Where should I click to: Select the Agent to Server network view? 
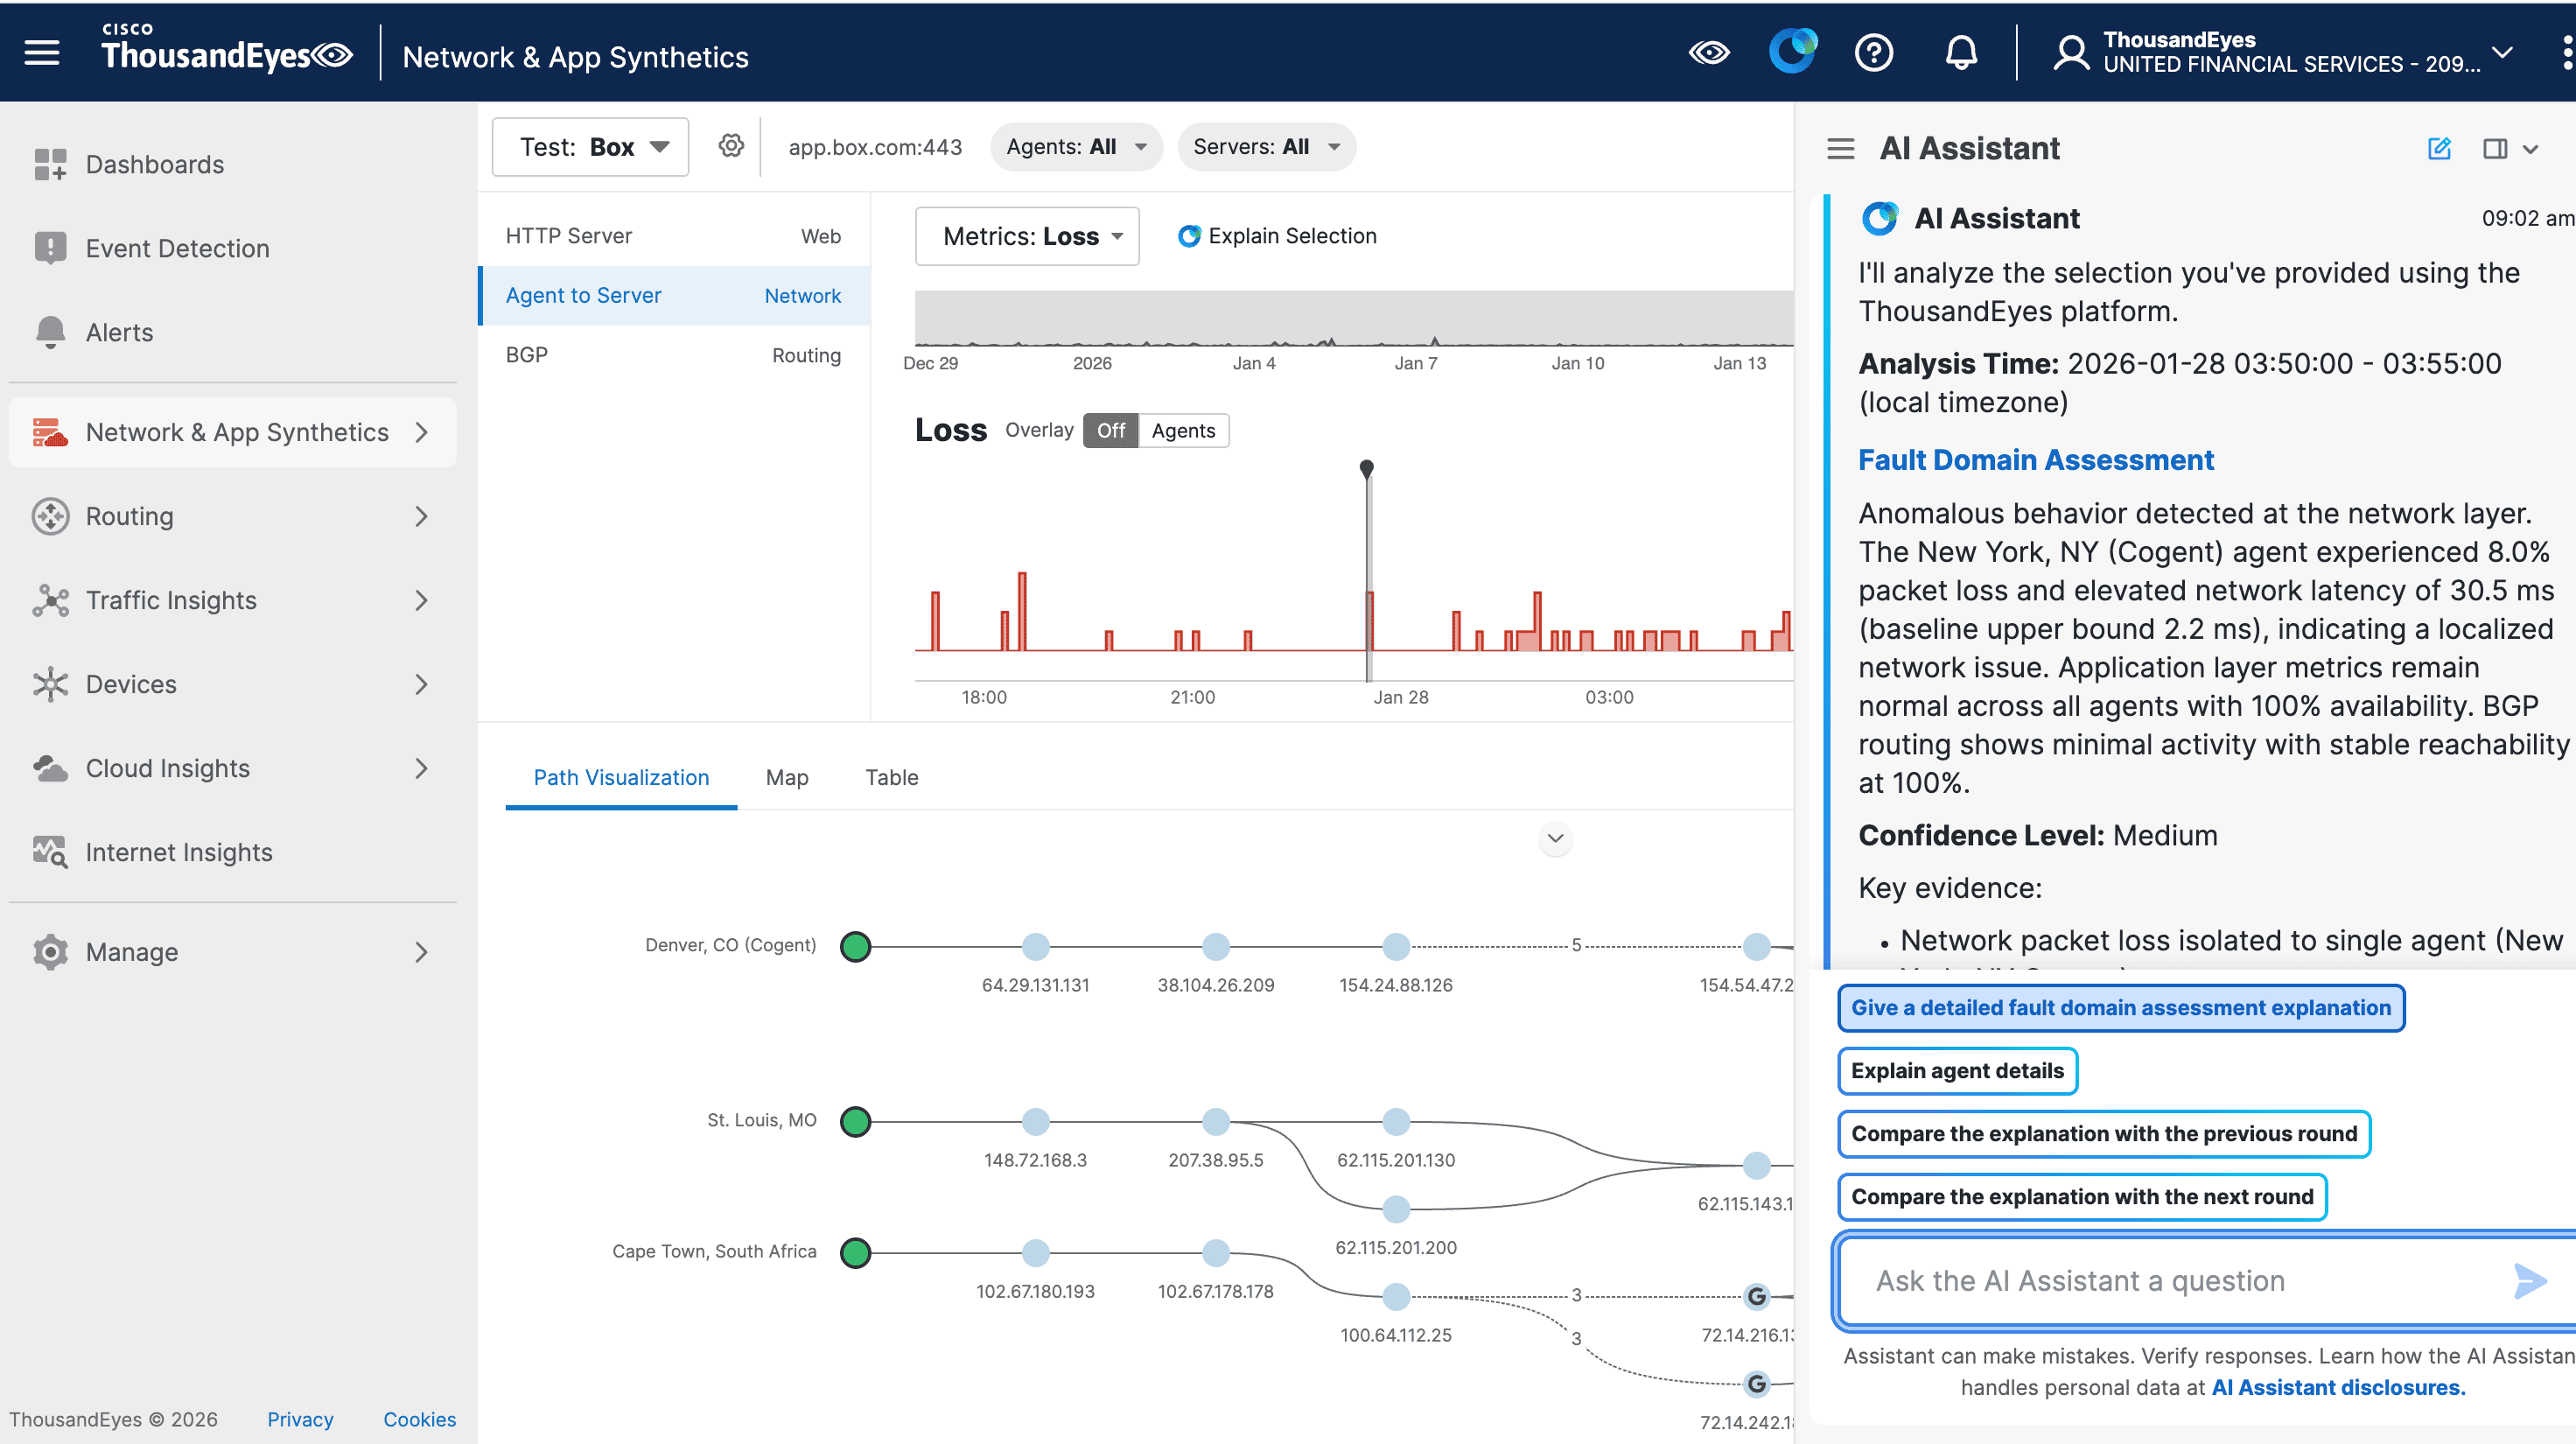click(582, 295)
